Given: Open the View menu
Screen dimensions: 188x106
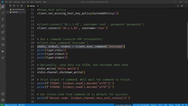Looking at the screenshot, I should pyautogui.click(x=23, y=2).
